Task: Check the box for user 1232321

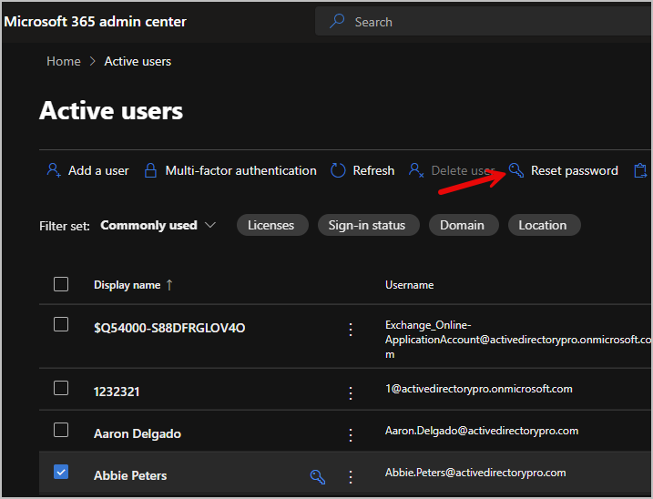Action: coord(61,388)
